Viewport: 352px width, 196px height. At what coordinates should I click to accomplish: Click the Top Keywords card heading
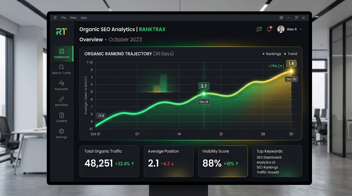pos(269,151)
